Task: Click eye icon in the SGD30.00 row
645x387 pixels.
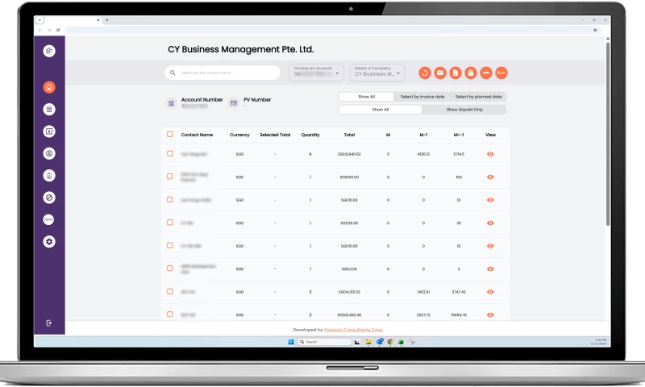Action: pos(490,223)
